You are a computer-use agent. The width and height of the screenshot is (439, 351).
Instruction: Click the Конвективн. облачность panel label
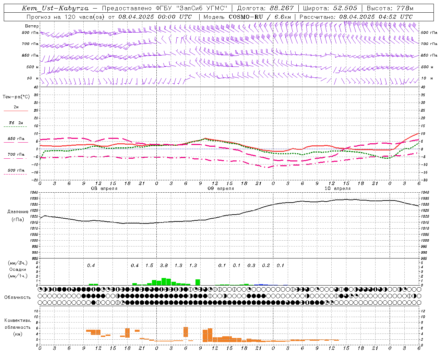[x=17, y=324]
